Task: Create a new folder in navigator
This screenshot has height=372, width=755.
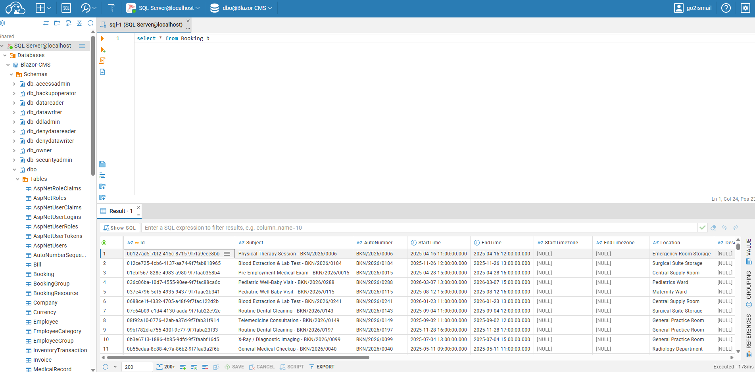Action: [x=57, y=23]
